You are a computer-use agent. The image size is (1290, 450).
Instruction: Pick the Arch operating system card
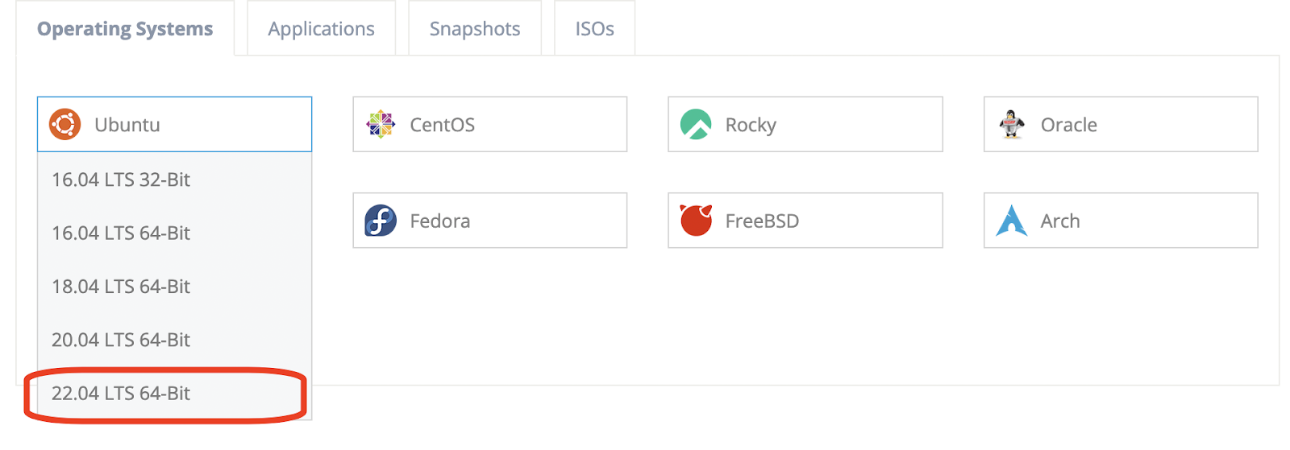point(1121,221)
